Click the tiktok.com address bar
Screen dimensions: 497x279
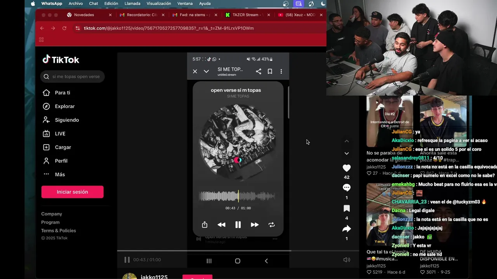[x=169, y=28]
